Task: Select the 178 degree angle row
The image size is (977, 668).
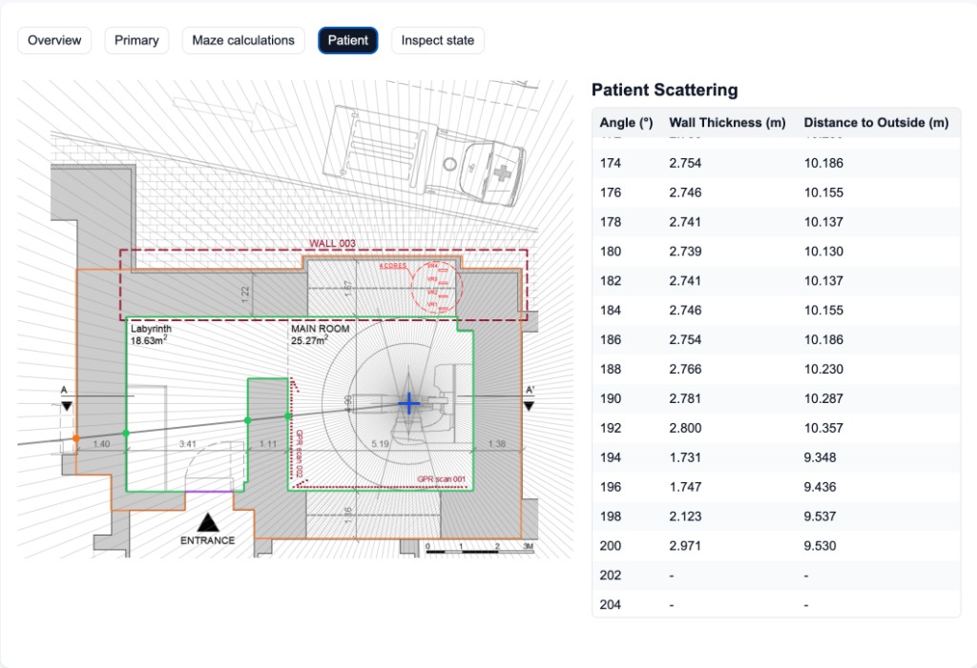Action: pyautogui.click(x=777, y=222)
